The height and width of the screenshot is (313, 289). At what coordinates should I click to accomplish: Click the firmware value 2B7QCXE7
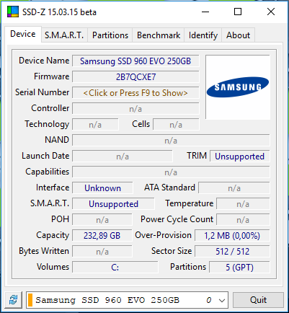pyautogui.click(x=135, y=77)
